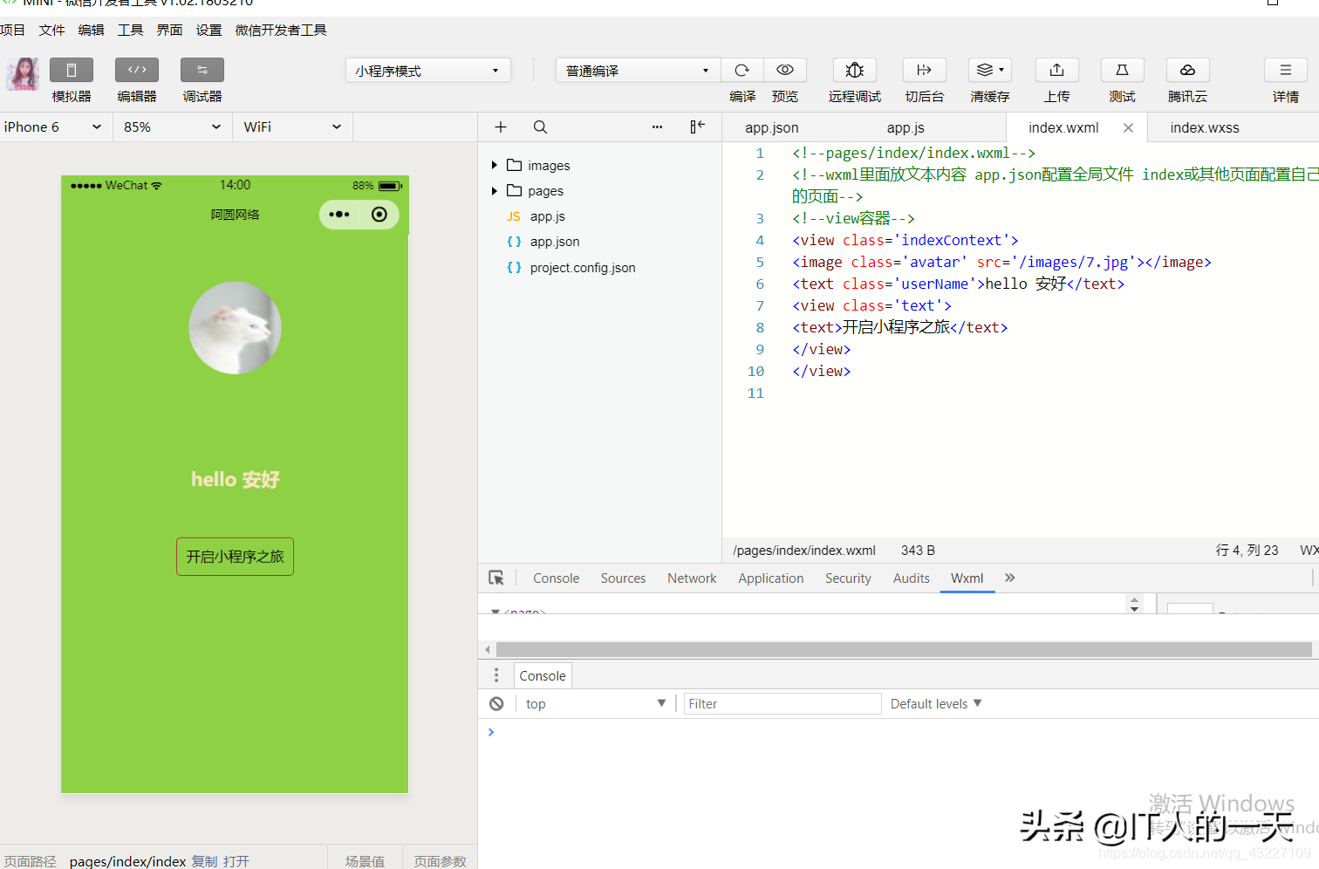Image resolution: width=1319 pixels, height=869 pixels.
Task: Switch to the app.json editor tab
Action: (x=771, y=128)
